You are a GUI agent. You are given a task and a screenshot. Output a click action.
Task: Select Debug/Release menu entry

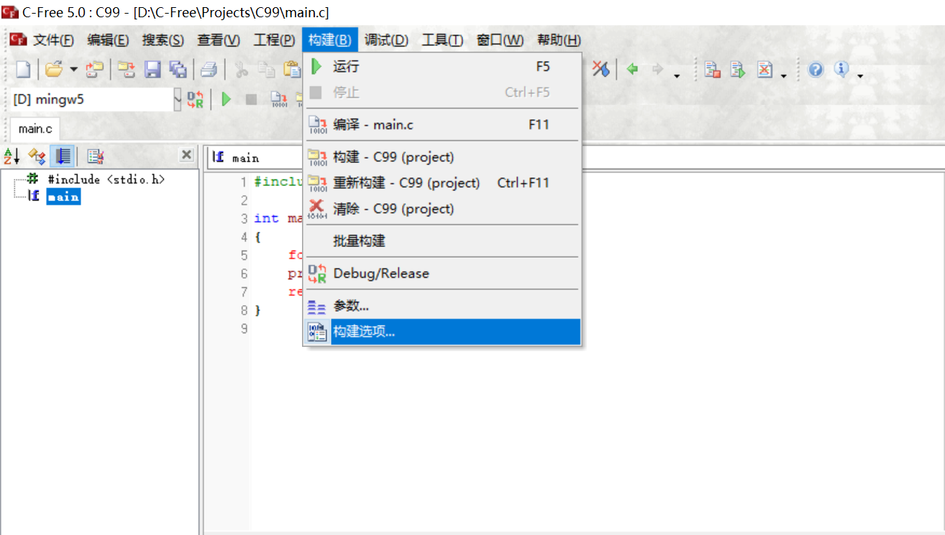(442, 274)
